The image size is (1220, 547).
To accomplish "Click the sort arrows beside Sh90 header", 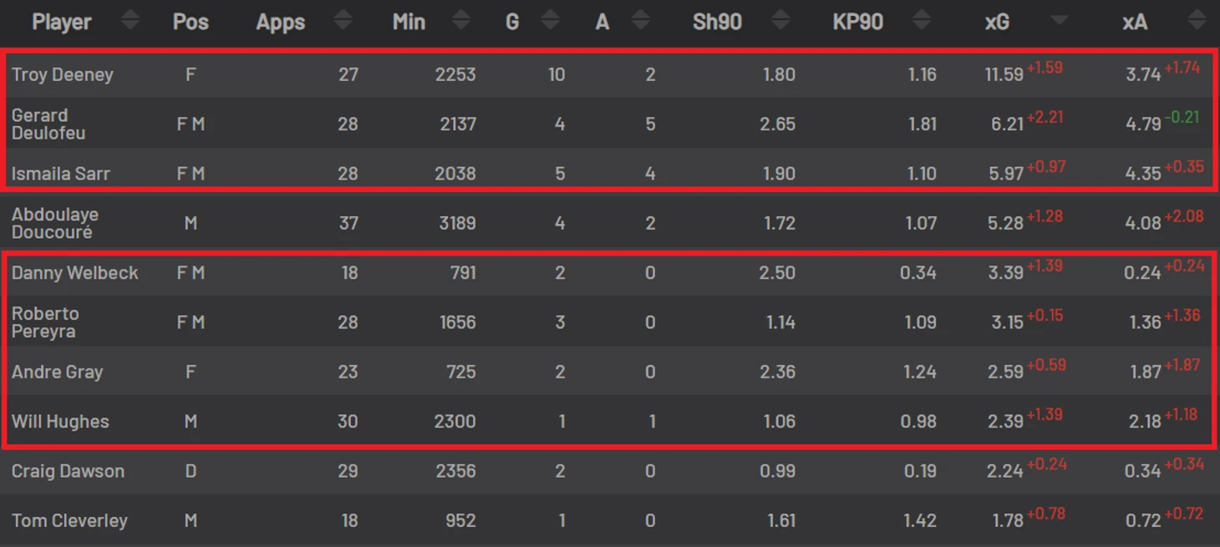I will 780,20.
